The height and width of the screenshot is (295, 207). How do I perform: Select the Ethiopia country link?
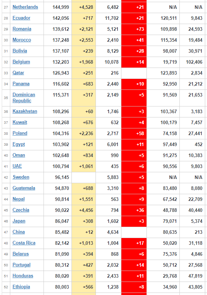21,287
